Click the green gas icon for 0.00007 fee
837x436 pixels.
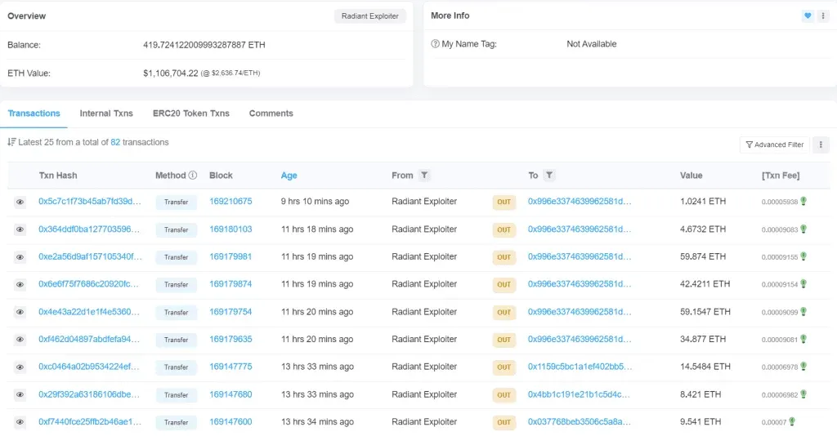click(791, 422)
